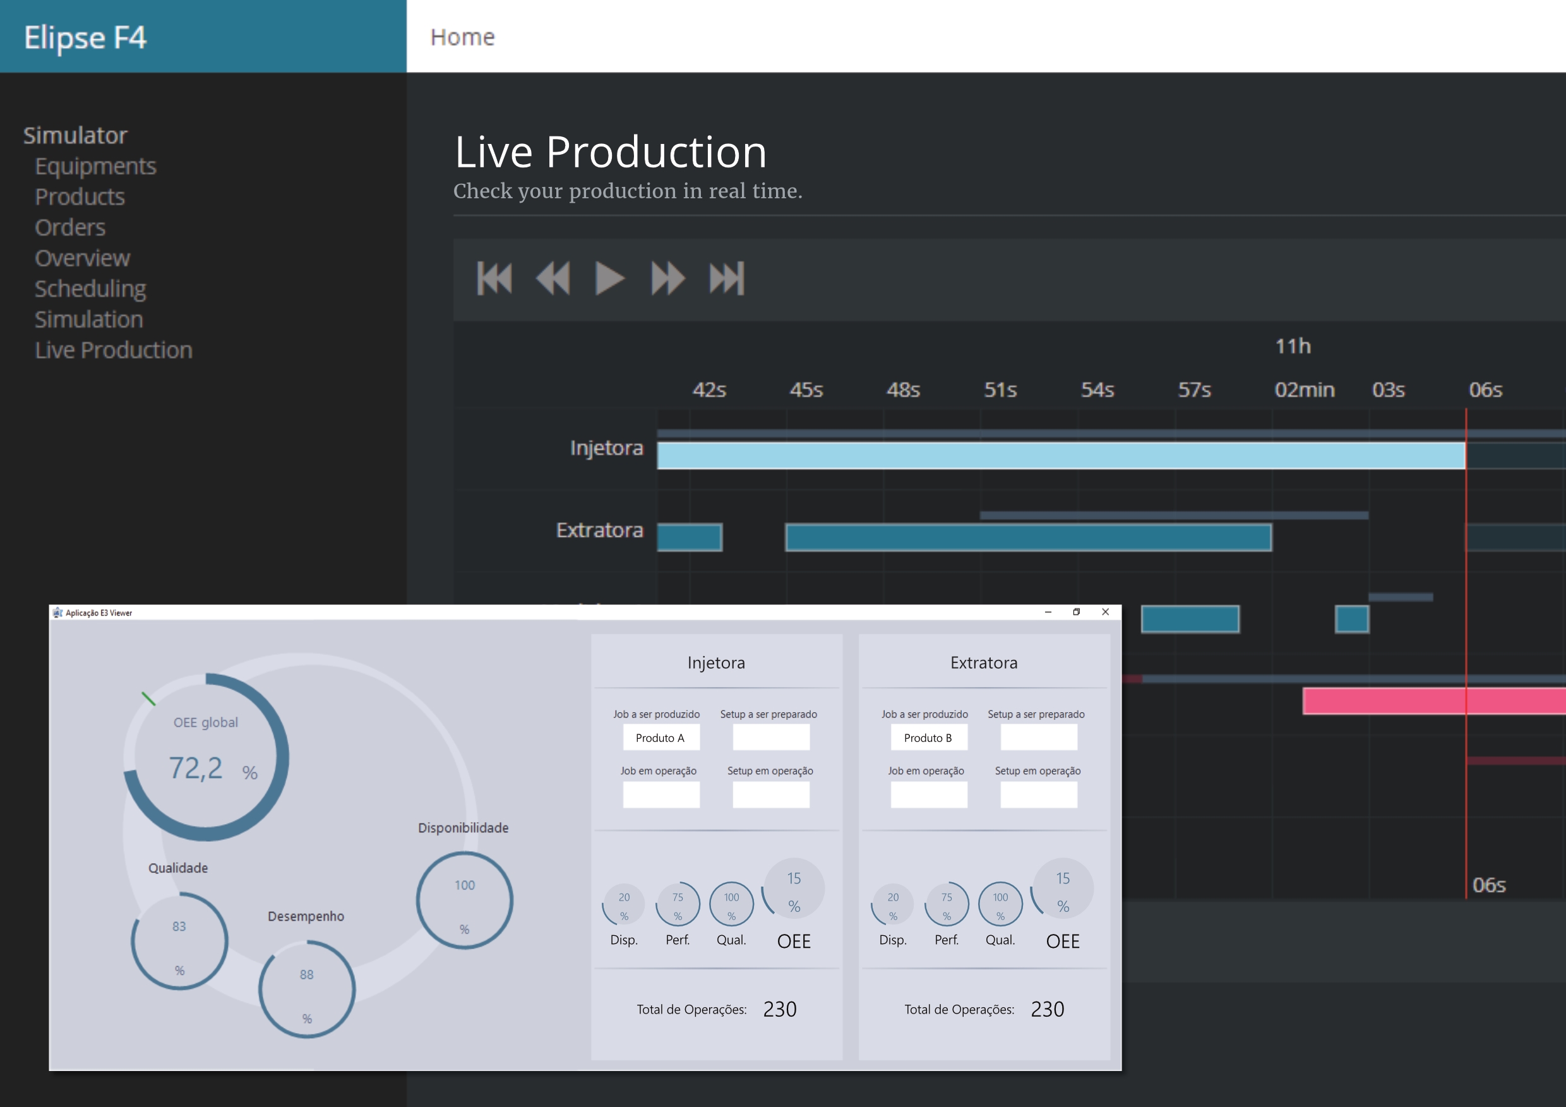Click the Extratora row label in timeline
The width and height of the screenshot is (1566, 1107).
click(x=599, y=530)
